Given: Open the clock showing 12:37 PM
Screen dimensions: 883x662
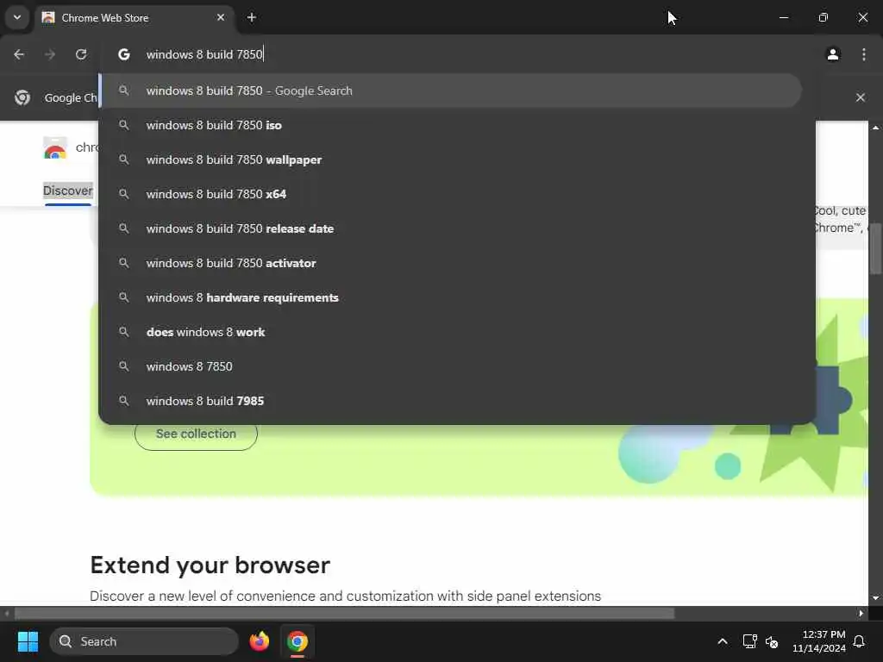Looking at the screenshot, I should tap(819, 641).
